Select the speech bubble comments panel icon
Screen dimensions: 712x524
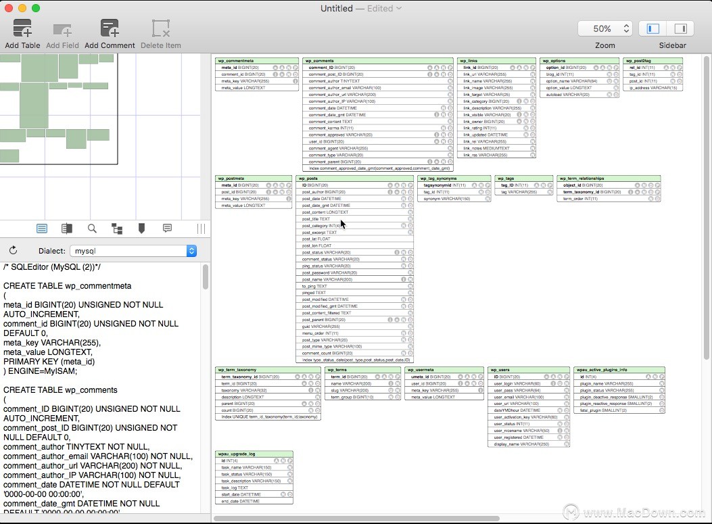[x=167, y=229]
